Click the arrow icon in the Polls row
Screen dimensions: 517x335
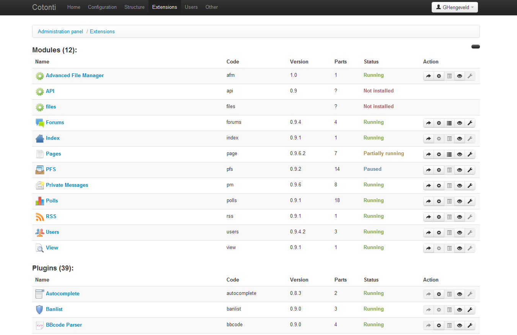coord(429,201)
